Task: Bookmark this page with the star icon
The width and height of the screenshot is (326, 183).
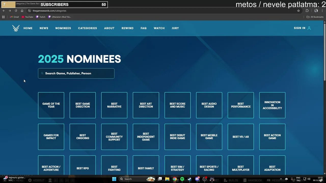Action: pos(298,11)
